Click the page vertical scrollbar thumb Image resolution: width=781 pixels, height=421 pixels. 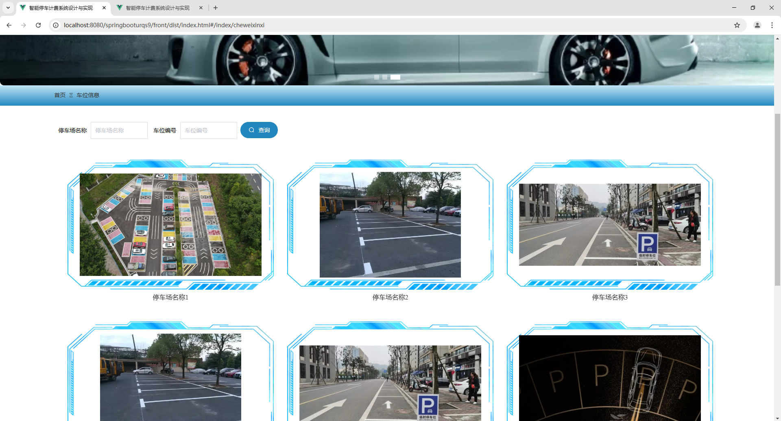777,200
